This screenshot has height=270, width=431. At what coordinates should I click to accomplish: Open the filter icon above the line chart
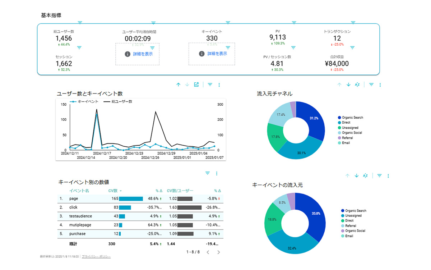coord(210,85)
